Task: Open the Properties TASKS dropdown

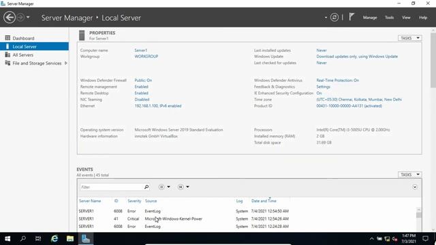Action: [x=410, y=38]
